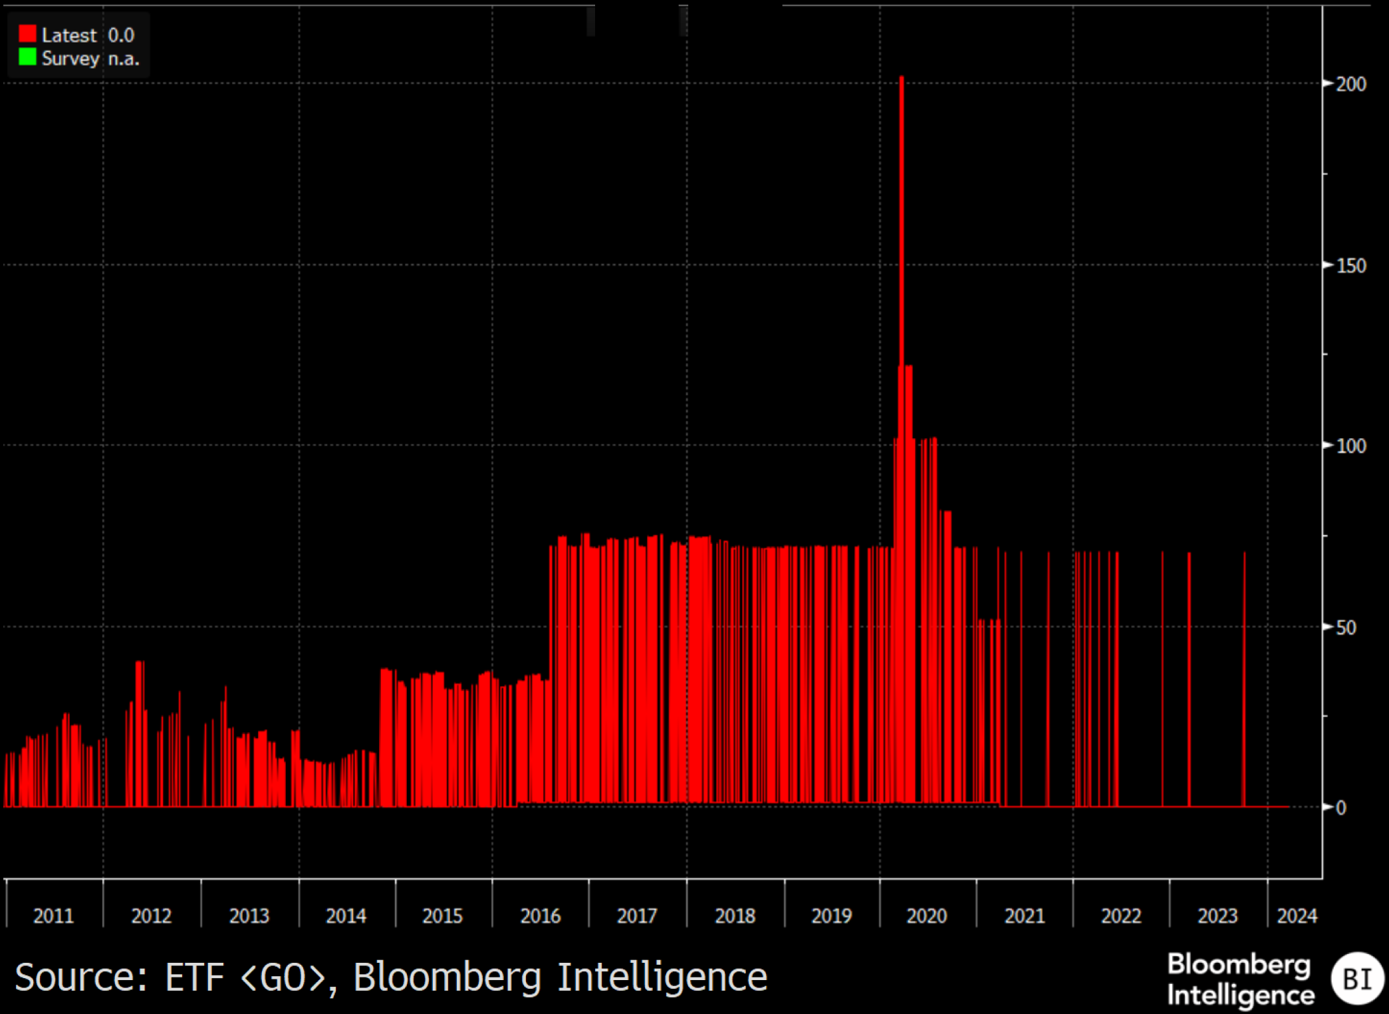
Task: Click the legend box in top-left corner
Action: [78, 44]
